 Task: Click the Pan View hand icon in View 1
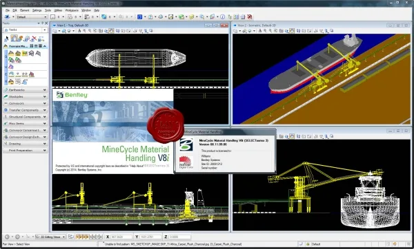click(111, 31)
